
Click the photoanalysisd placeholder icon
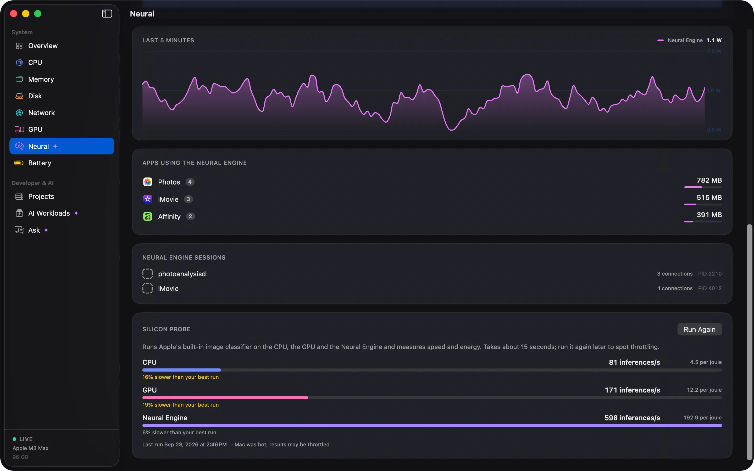[148, 274]
